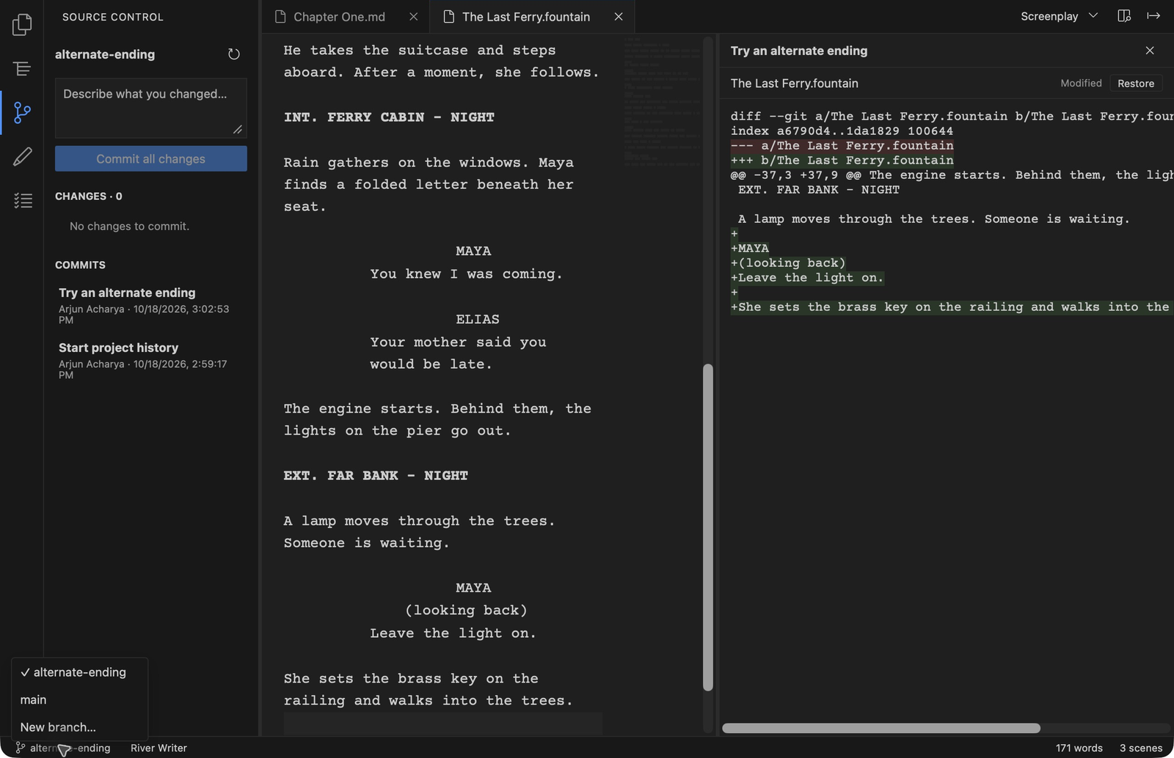Click the export arrow icon top right
Screen dimensions: 1174x758
click(1153, 15)
